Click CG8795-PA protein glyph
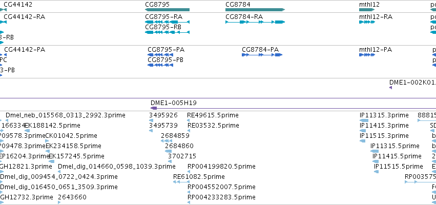Image resolution: width=436 pixels, height=205 pixels. 160,55
